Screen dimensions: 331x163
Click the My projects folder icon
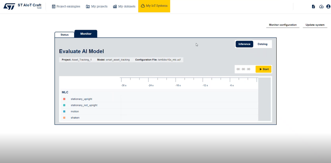(x=88, y=7)
